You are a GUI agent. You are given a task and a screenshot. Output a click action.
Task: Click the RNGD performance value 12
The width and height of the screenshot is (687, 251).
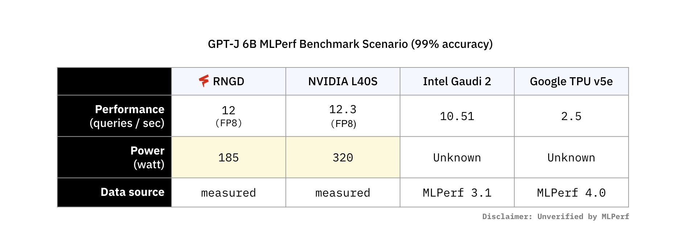click(229, 110)
